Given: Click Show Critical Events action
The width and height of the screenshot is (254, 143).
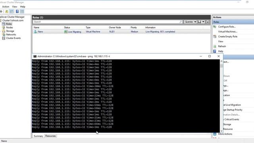Looking at the screenshot, I should click(231, 120).
